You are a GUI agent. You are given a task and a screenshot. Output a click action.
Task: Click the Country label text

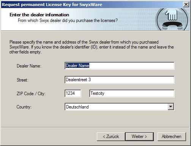point(24,107)
